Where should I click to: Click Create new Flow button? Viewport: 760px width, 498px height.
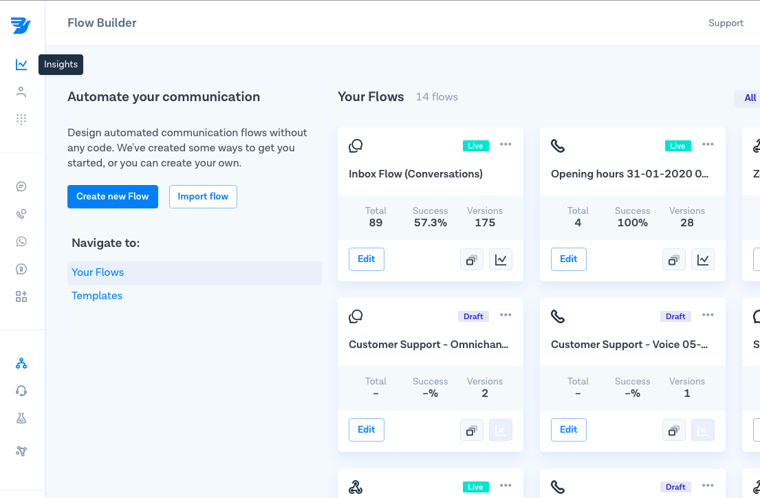pos(113,197)
